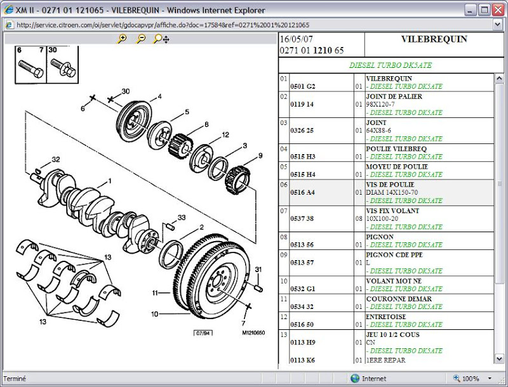Click drawing reference M1210650
This screenshot has width=508, height=387.
pyautogui.click(x=253, y=332)
